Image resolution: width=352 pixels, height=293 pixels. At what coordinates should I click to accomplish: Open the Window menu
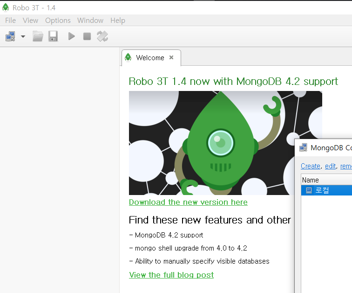point(90,21)
